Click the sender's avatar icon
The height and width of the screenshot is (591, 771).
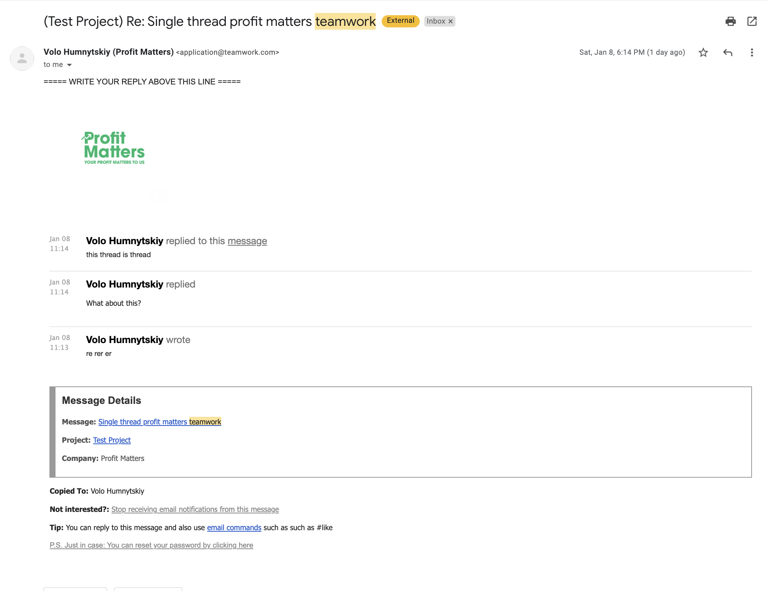point(22,59)
